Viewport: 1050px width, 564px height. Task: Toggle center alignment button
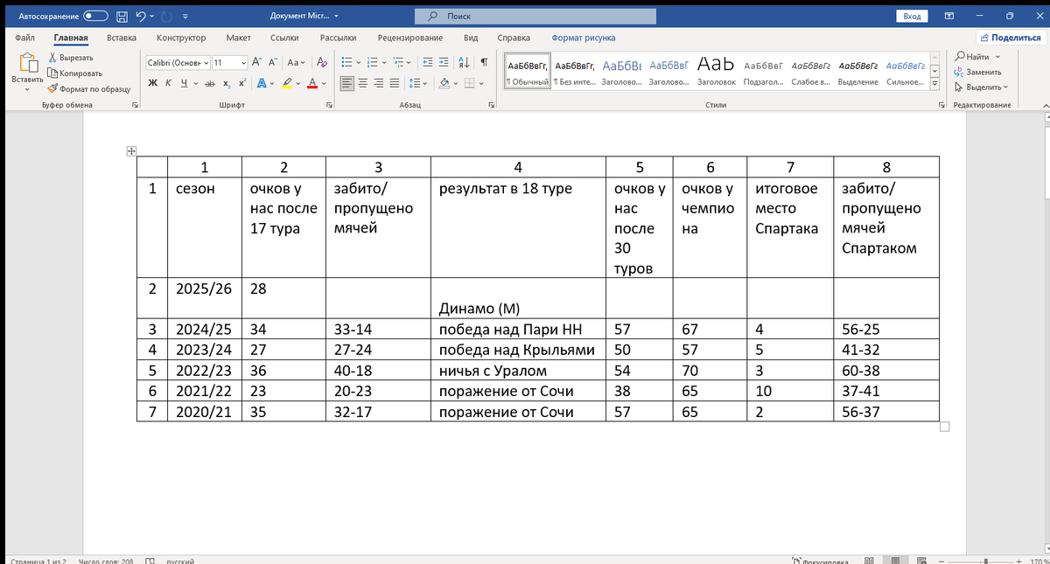coord(363,83)
